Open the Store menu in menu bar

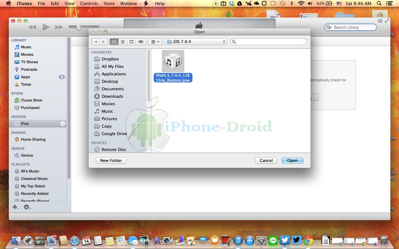(x=109, y=3)
